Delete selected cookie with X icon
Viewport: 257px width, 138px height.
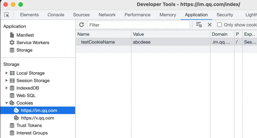[210, 25]
